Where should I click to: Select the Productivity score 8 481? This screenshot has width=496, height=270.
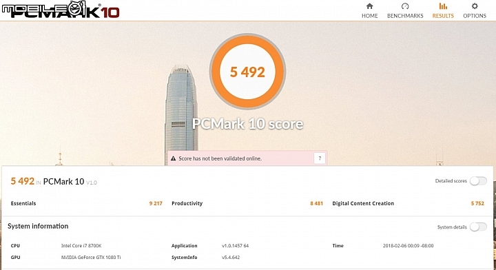point(316,203)
